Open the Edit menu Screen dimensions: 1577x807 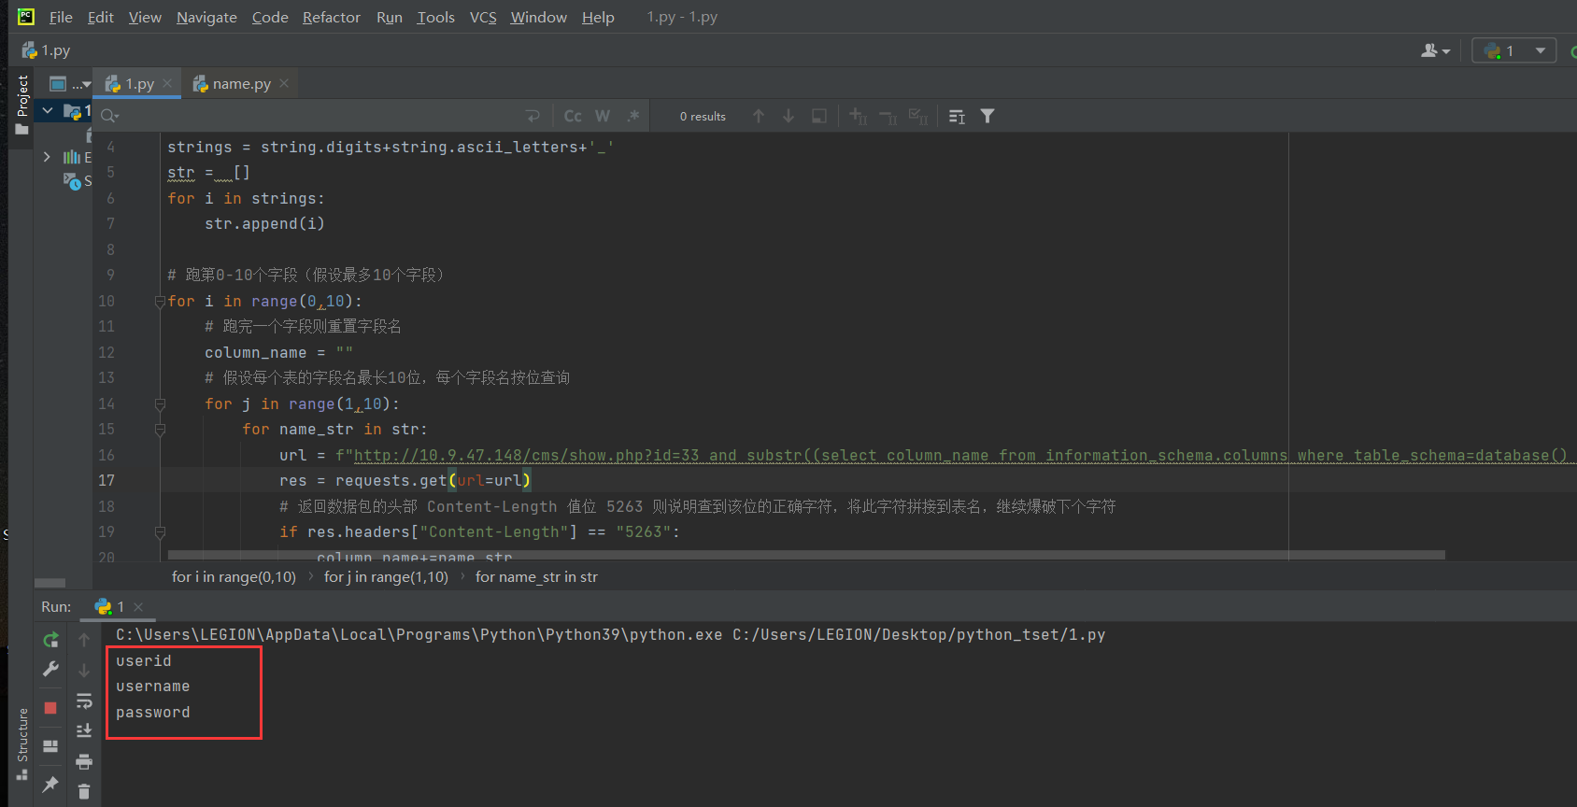(101, 17)
